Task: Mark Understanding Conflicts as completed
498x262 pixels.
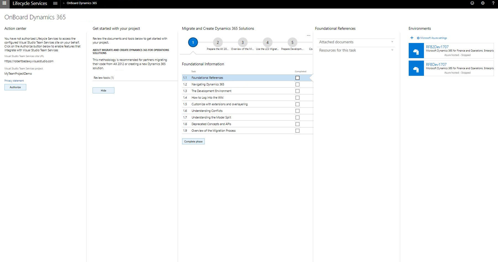Action: 297,111
